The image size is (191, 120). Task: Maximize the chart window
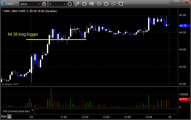[x=181, y=2]
